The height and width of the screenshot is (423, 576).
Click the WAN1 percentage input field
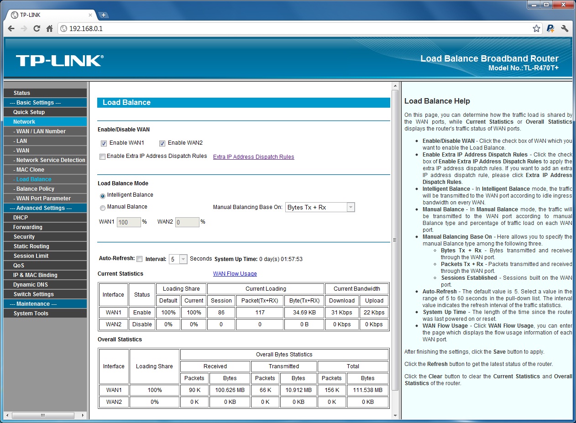[x=129, y=222]
